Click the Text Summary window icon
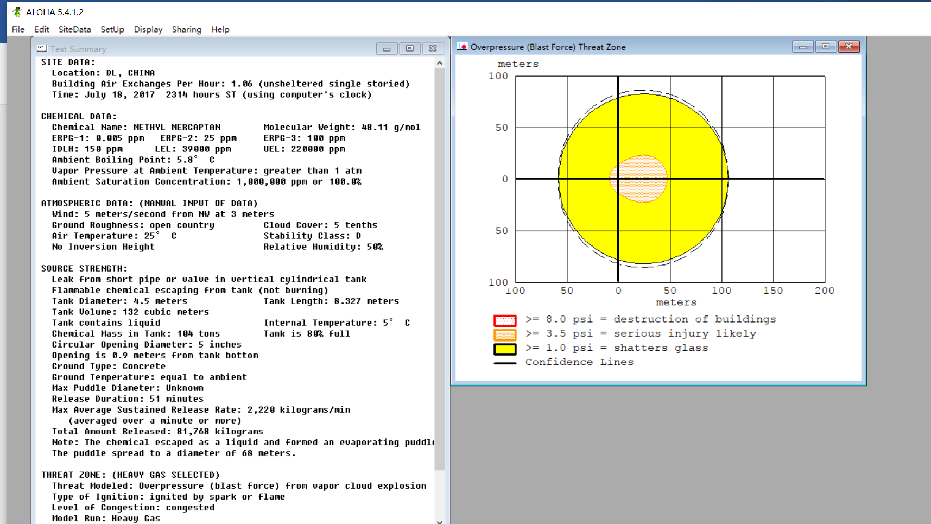Screen dimensions: 931x524 click(x=42, y=48)
